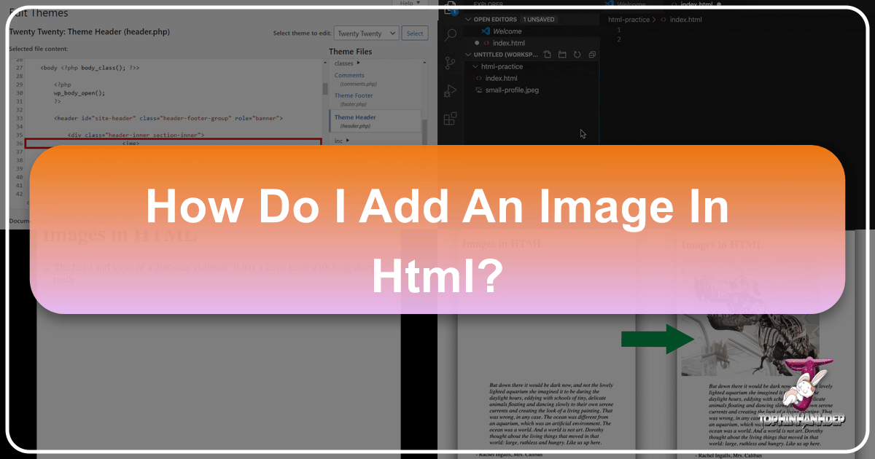Open the Theme Footer (footer.php) file
Screen dimensions: 875x459
click(x=353, y=95)
